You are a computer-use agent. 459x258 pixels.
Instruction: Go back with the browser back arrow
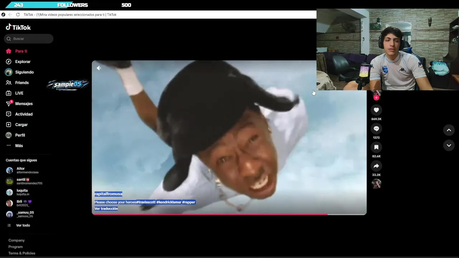(10, 15)
